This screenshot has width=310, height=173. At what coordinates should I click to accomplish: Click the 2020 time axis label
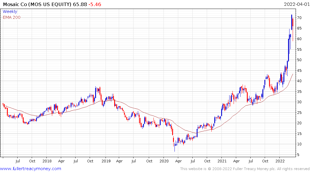click(164, 161)
